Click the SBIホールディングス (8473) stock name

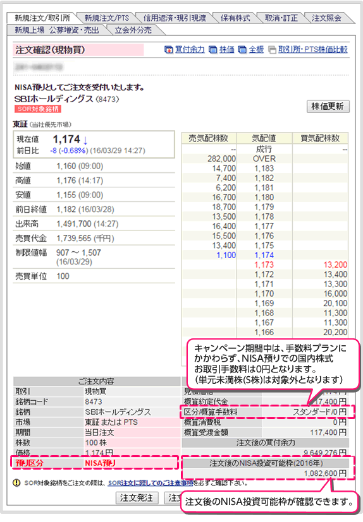point(67,99)
